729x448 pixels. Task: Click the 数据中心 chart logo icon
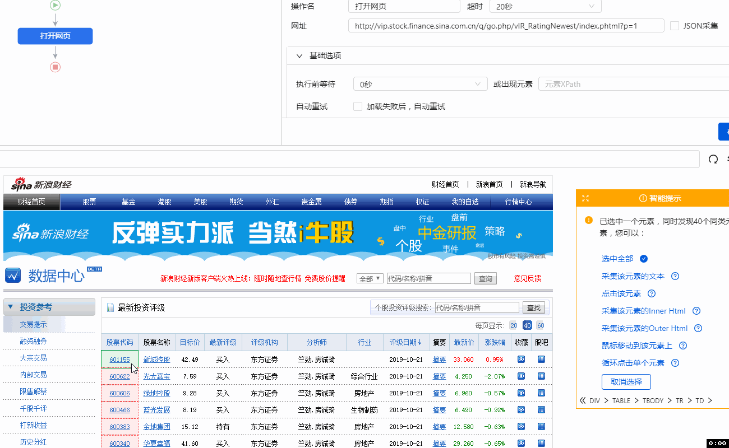(13, 276)
